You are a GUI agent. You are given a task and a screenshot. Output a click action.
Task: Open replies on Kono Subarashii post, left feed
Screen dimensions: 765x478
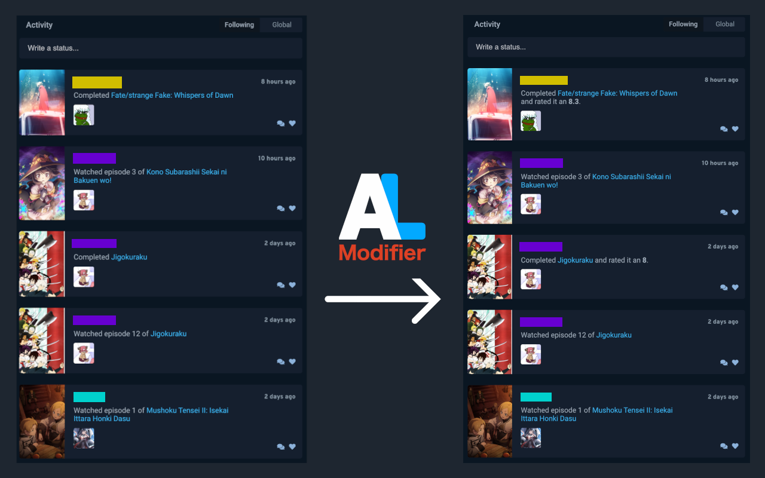281,209
